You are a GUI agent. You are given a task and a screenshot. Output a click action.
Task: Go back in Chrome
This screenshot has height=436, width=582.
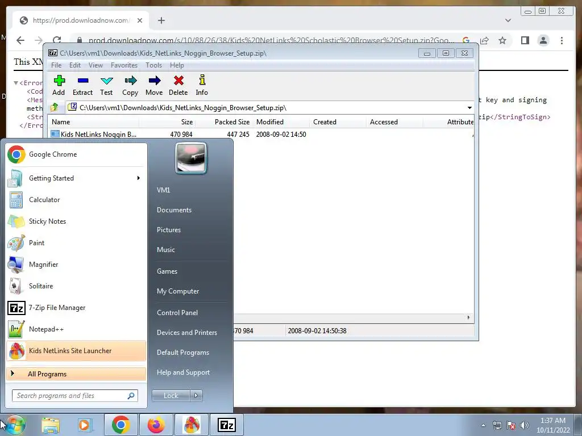tap(20, 40)
